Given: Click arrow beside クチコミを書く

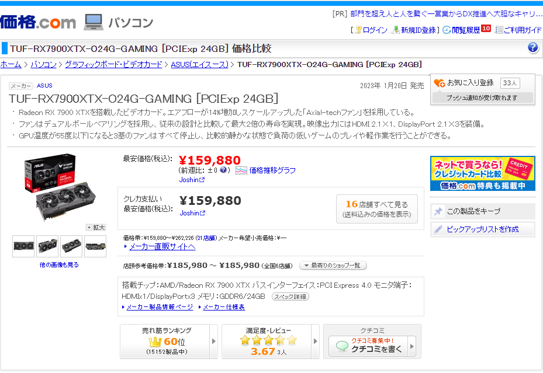Looking at the screenshot, I should tap(412, 346).
